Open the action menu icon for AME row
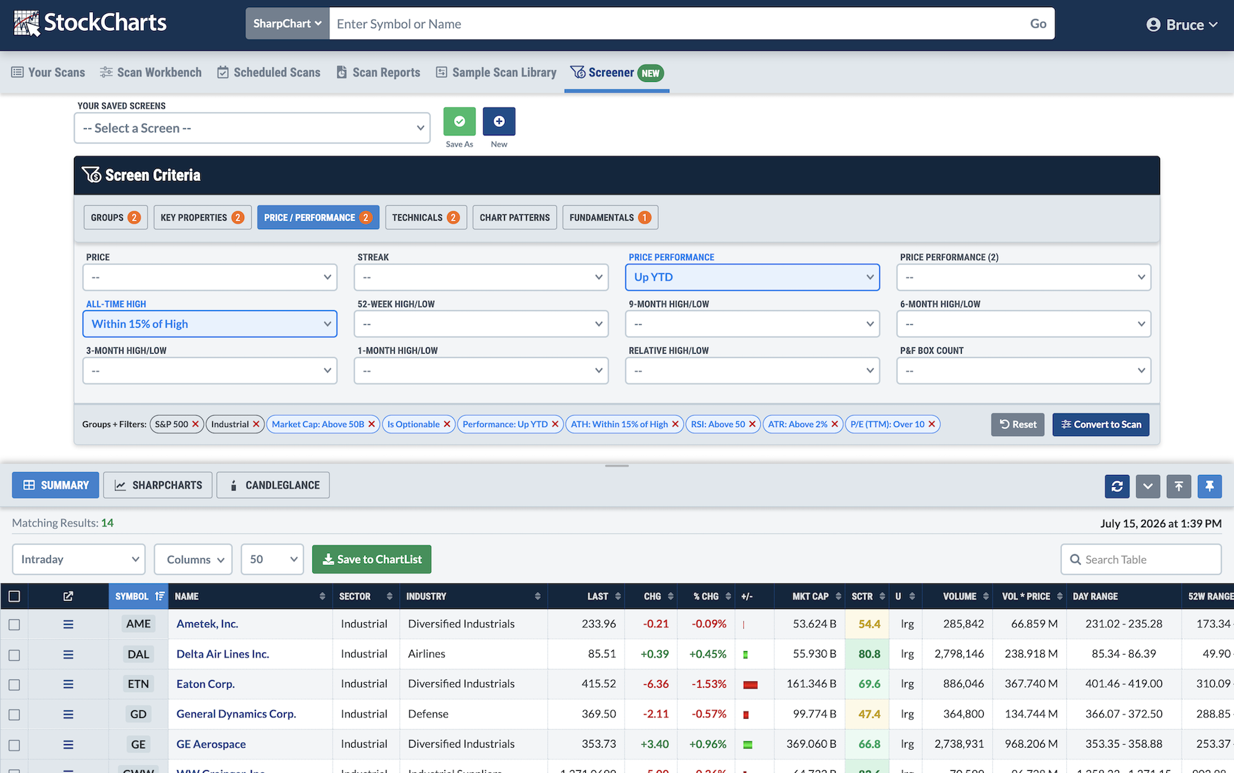The height and width of the screenshot is (773, 1234). (68, 624)
